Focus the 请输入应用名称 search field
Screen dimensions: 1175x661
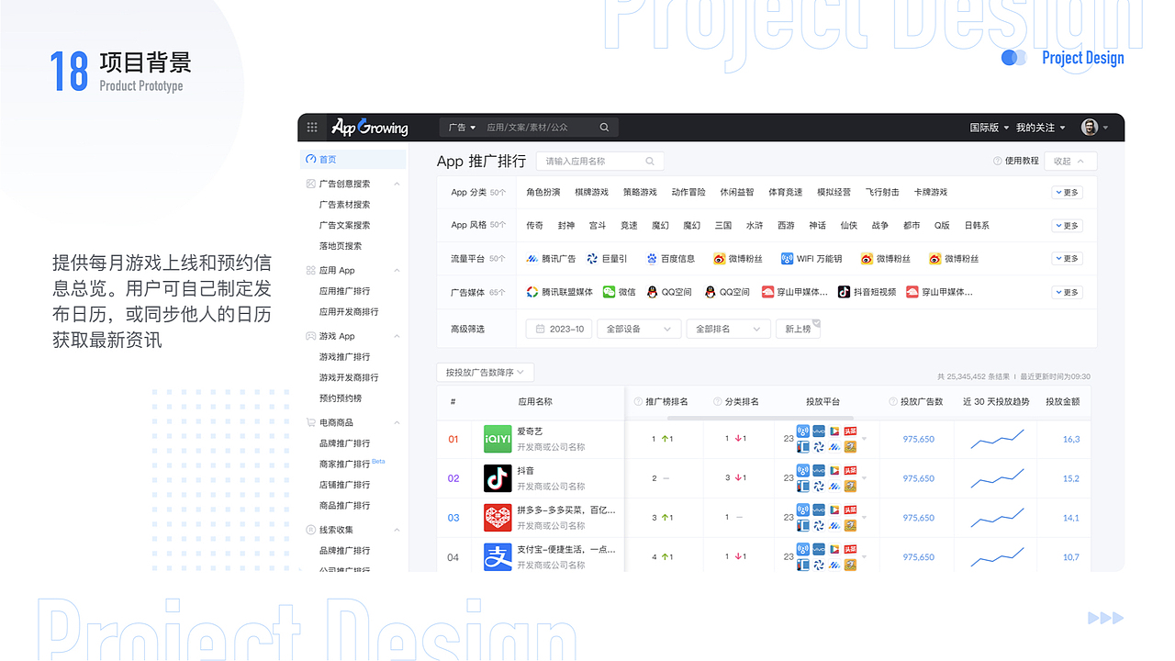click(x=600, y=161)
